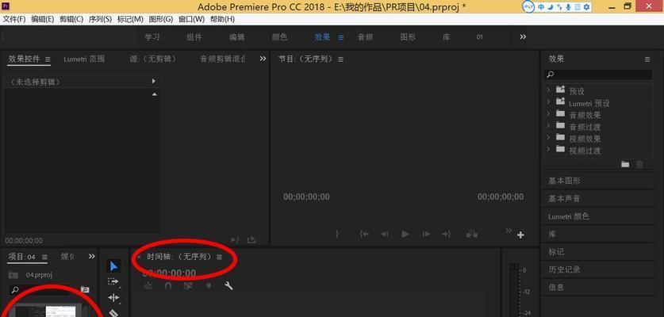The image size is (664, 317).
Task: Choose the Track Select Forward tool
Action: click(x=113, y=281)
